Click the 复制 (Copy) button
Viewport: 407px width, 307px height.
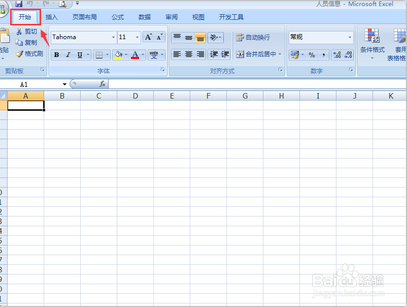tap(26, 42)
